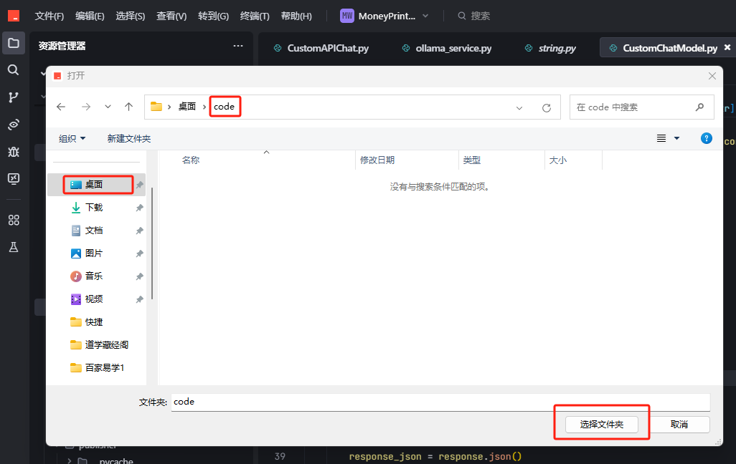This screenshot has height=464, width=736.
Task: Open the 选择(S) menu
Action: [x=130, y=16]
